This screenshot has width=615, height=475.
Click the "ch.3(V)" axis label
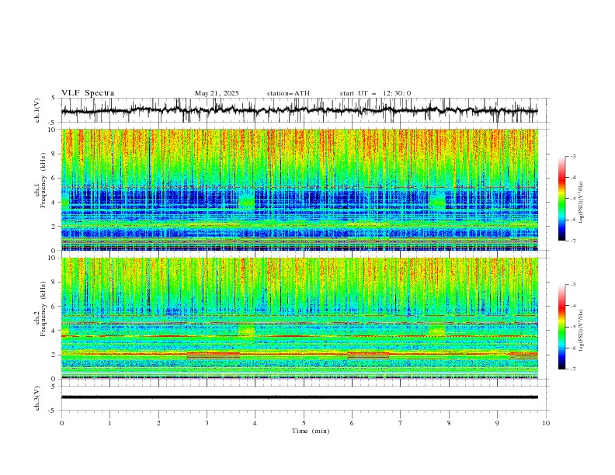pyautogui.click(x=37, y=398)
